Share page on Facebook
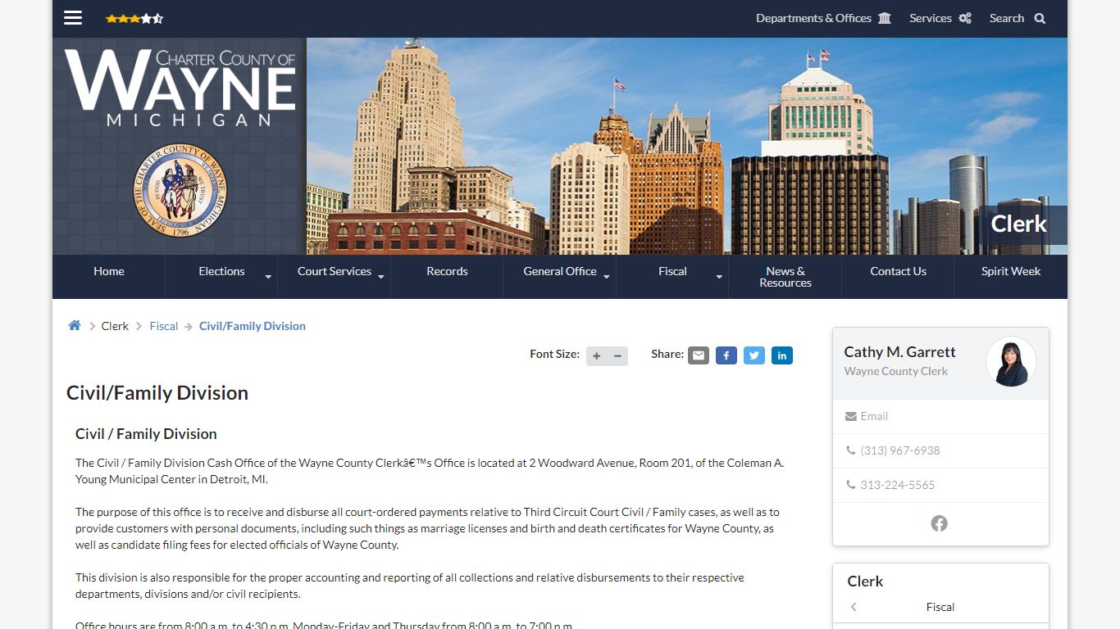Viewport: 1120px width, 629px height. [x=726, y=355]
